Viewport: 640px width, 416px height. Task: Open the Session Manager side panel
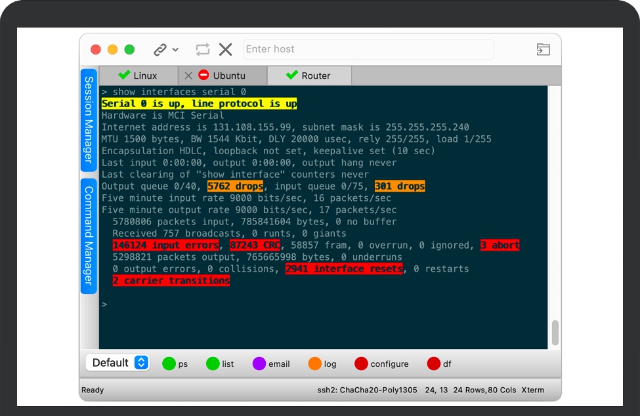click(x=89, y=119)
